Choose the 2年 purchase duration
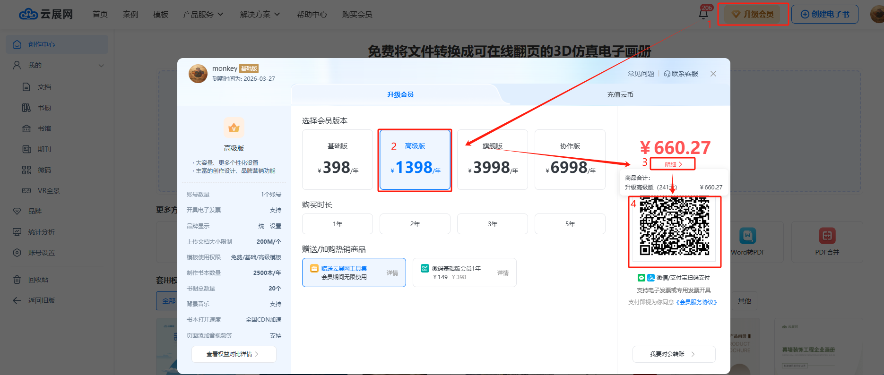Viewport: 884px width, 375px height. tap(415, 224)
